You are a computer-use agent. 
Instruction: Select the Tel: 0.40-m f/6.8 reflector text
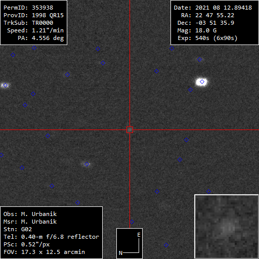pos(51,237)
